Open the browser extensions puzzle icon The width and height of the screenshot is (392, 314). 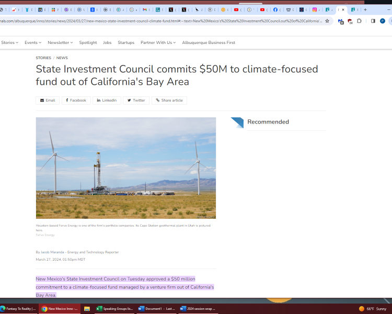359,21
